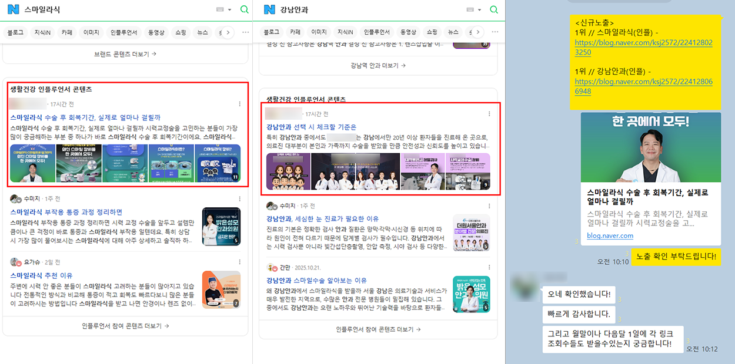Select 뉴스 tab in 스마일라식 results
This screenshot has height=364, width=735.
click(203, 32)
